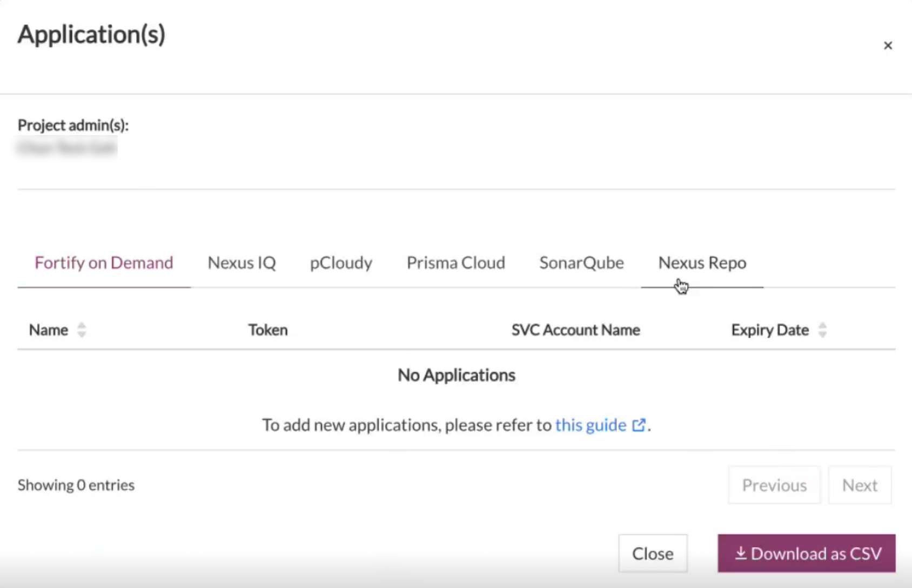912x588 pixels.
Task: Click the Token column header
Action: coord(268,330)
